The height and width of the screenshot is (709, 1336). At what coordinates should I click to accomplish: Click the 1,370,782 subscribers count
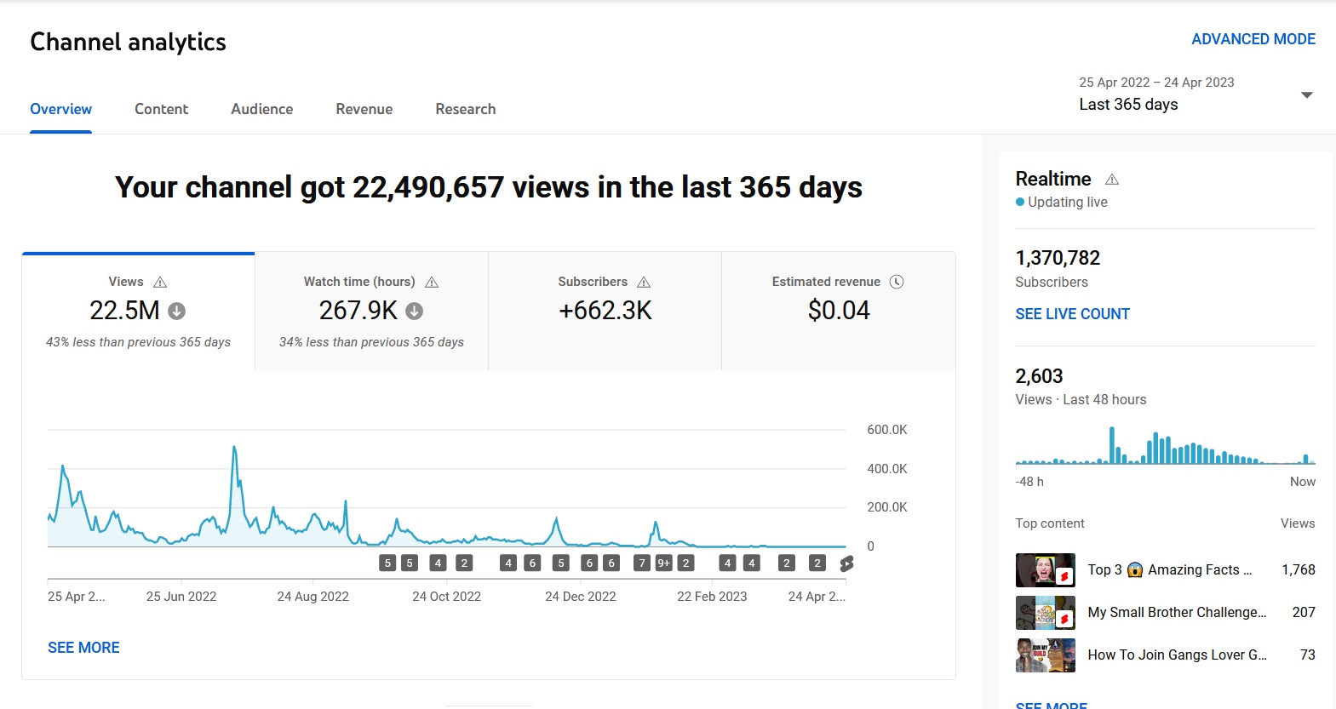tap(1058, 258)
